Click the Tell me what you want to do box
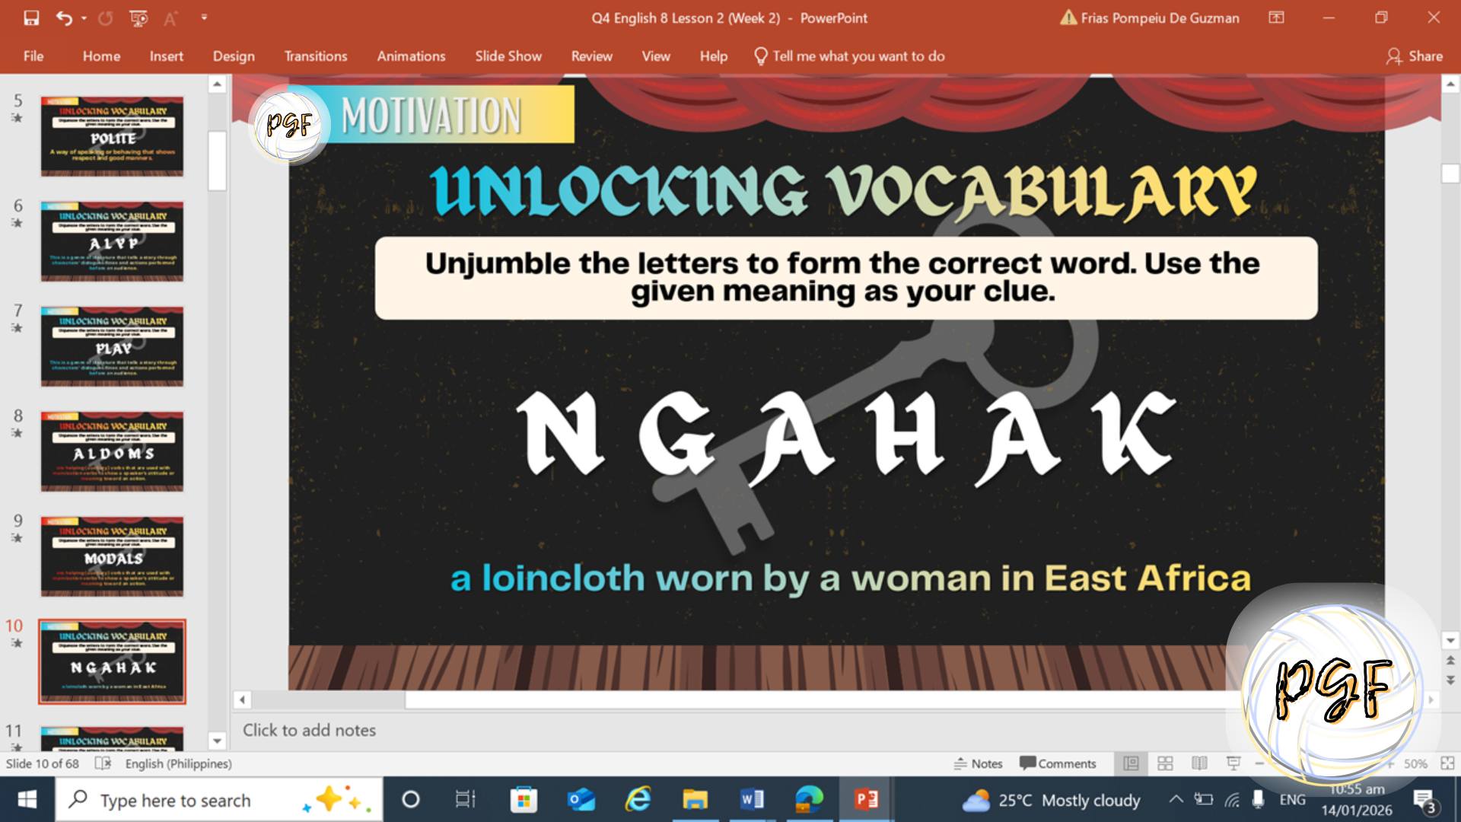 pos(849,56)
